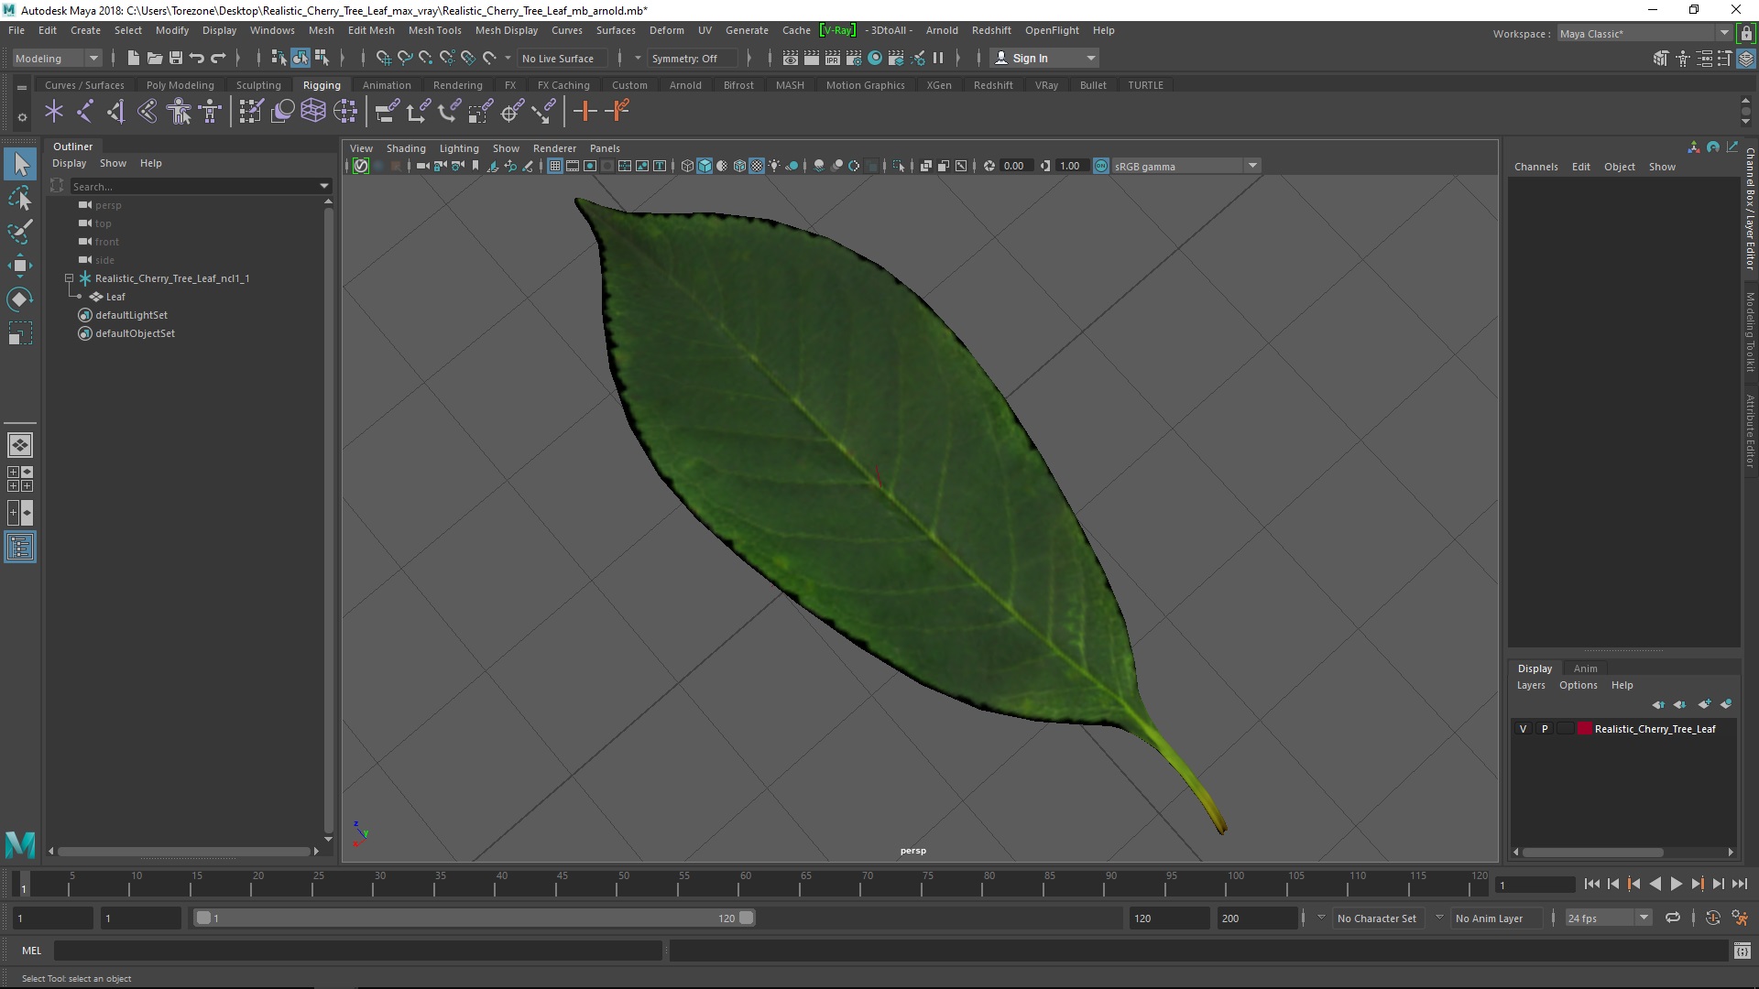The image size is (1759, 989).
Task: Open the Maya Classic workspace dropdown
Action: tap(1644, 34)
